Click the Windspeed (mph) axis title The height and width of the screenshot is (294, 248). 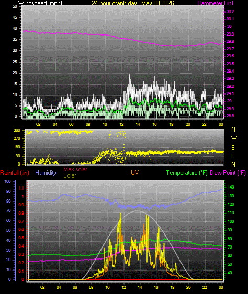point(40,3)
